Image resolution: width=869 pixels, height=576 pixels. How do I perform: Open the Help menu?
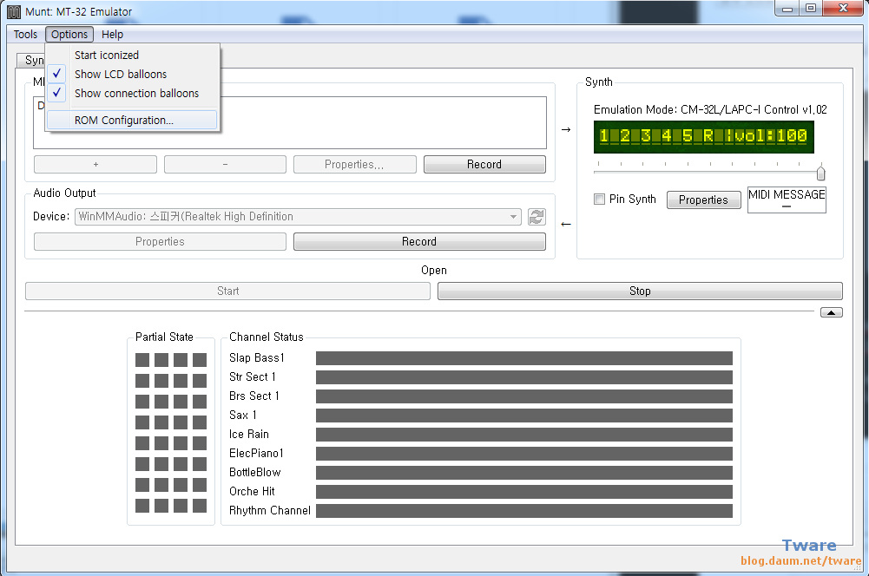pyautogui.click(x=113, y=35)
